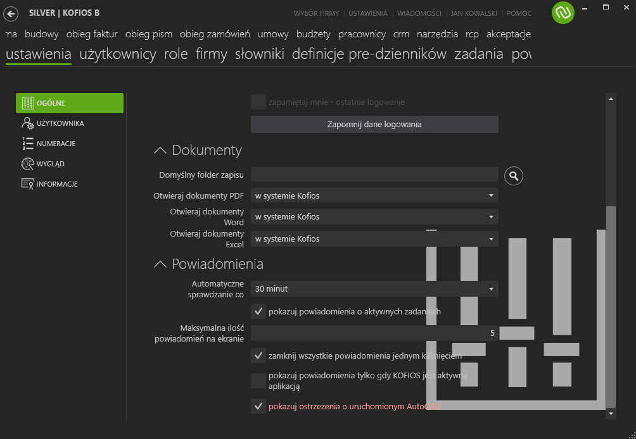
Task: Open the 'Otwieraj dokumenty PDF' dropdown
Action: point(374,195)
